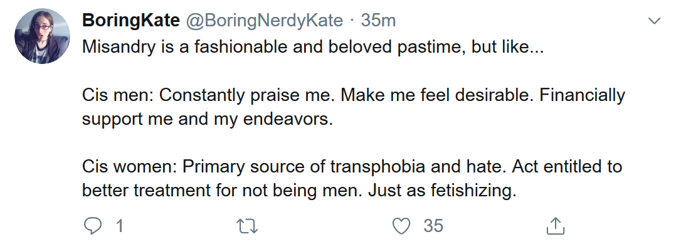
Task: Expand the tweet options chevron menu
Action: [x=655, y=21]
